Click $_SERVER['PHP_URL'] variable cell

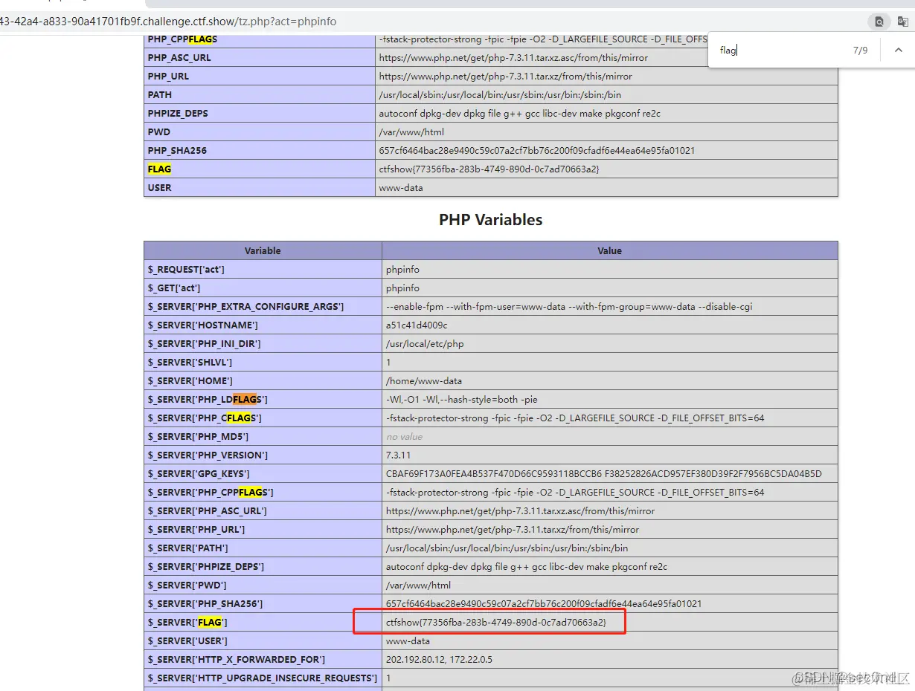click(263, 529)
